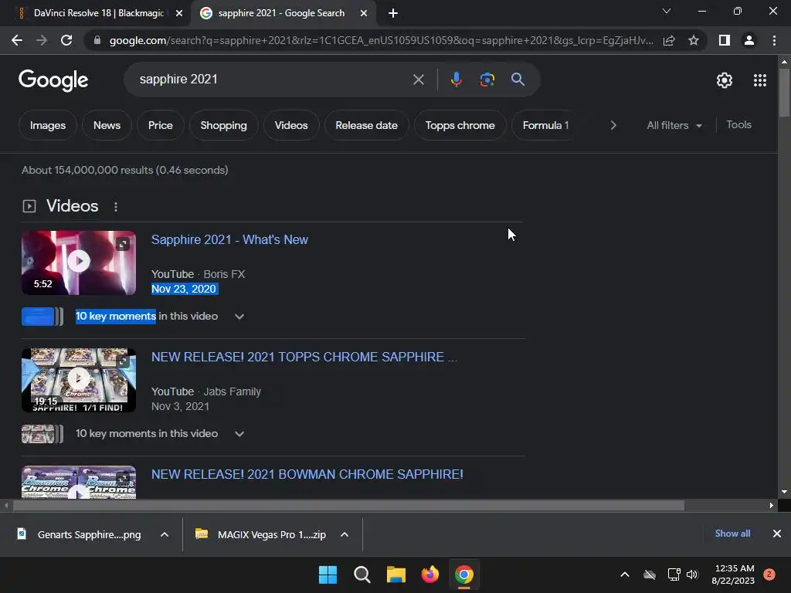Launch Firefox from the taskbar
Image resolution: width=791 pixels, height=593 pixels.
[x=429, y=574]
